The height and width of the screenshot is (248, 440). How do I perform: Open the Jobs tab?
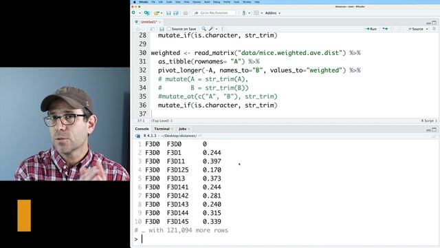182,129
